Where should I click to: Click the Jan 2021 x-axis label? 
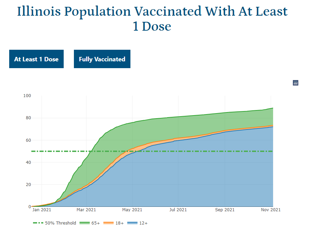click(x=42, y=210)
